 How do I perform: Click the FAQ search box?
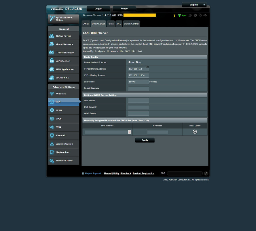[185, 173]
